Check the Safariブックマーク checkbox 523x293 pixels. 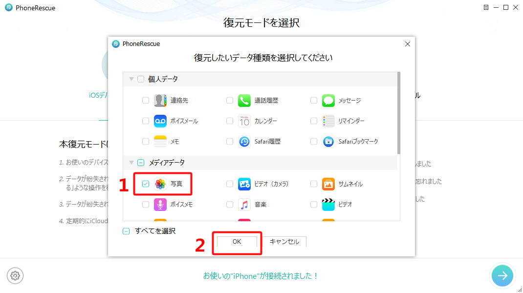pos(313,142)
